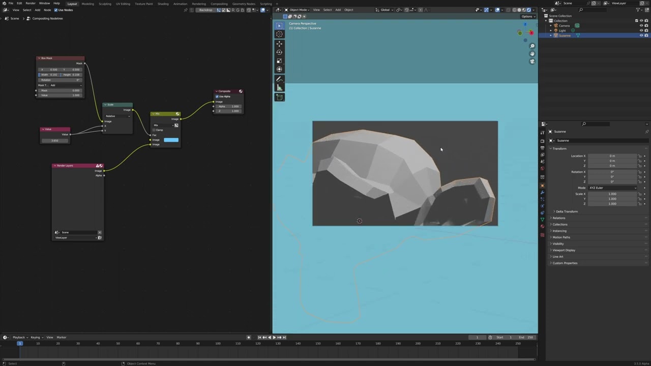The image size is (651, 366).
Task: Switch to the Shading workspace tab
Action: 163,4
